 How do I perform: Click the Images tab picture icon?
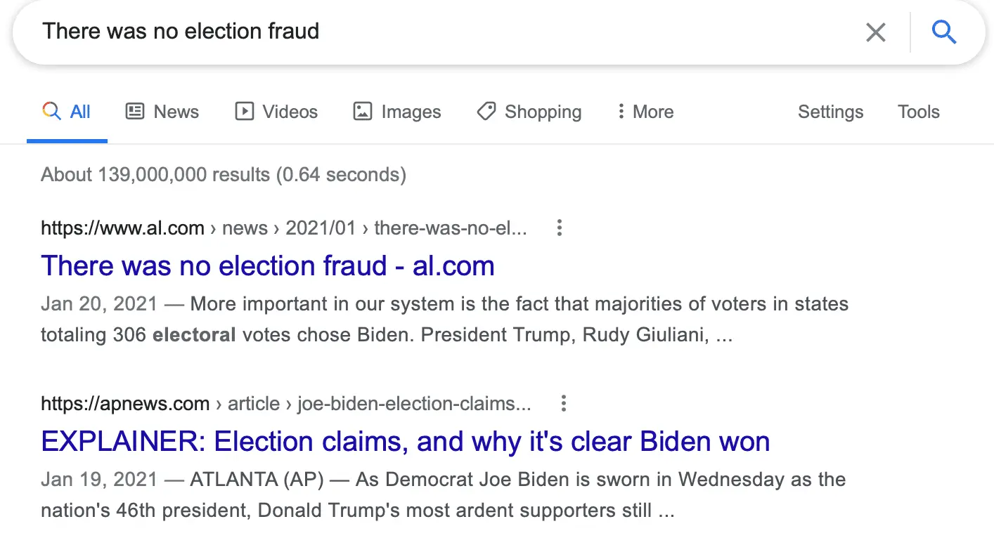coord(363,112)
